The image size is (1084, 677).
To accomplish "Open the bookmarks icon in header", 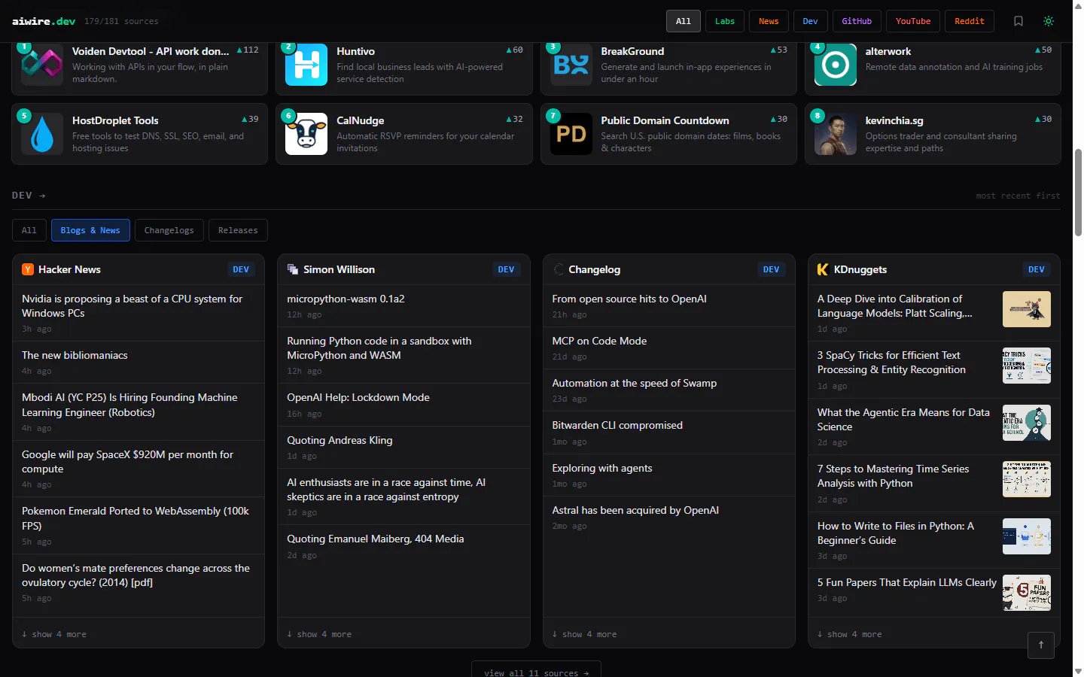I will 1019,21.
